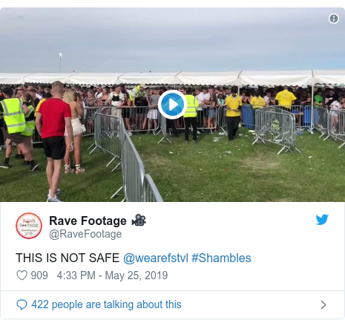Click the Twitter bird logo

(x=322, y=220)
